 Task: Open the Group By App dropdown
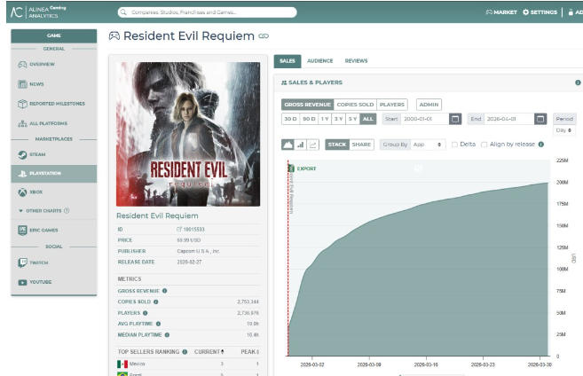coord(413,145)
